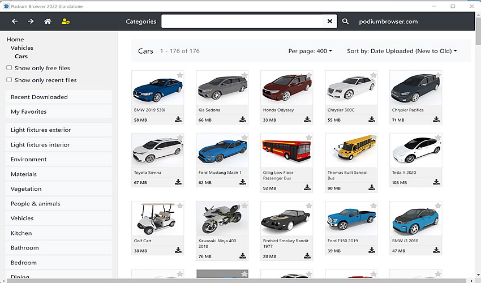Go to Home breadcrumb in sidebar
481x283 pixels.
pos(15,39)
